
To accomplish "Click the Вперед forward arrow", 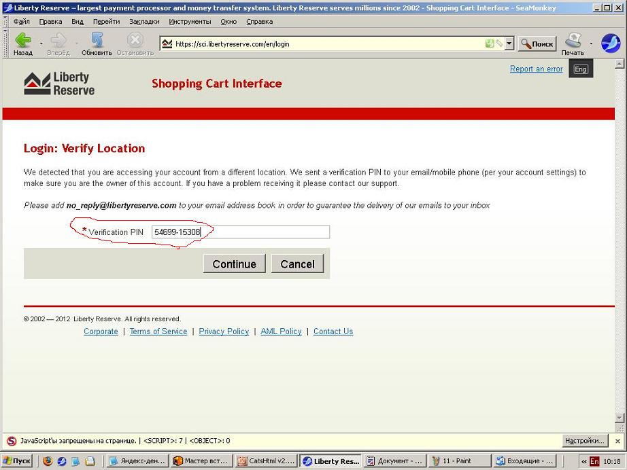I will (58, 44).
